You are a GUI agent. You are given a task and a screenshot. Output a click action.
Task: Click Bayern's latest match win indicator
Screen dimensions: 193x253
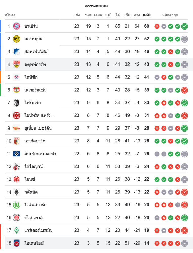[184, 26]
